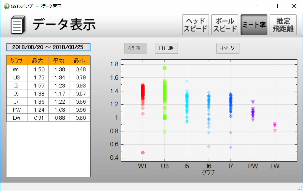Screen dimensions: 303x191
Task: Click LW max value 0.91
Action: [38, 118]
